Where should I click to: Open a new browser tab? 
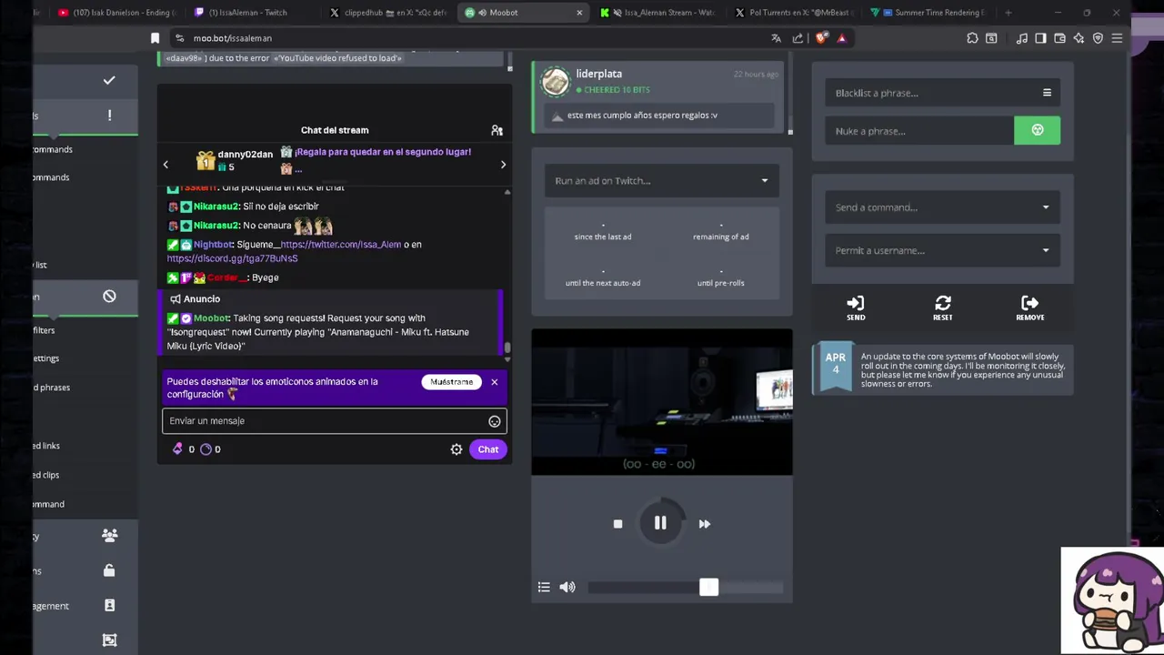click(x=1008, y=13)
